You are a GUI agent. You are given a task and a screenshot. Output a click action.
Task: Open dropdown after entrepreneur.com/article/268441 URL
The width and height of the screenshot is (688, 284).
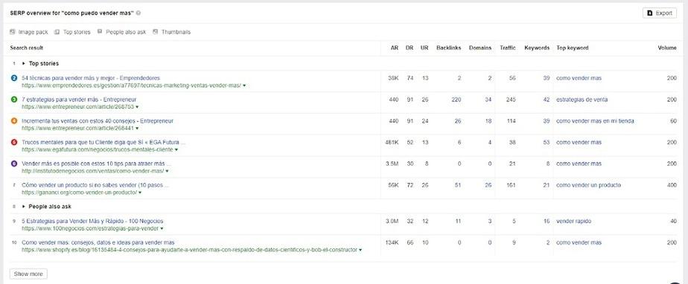point(137,129)
